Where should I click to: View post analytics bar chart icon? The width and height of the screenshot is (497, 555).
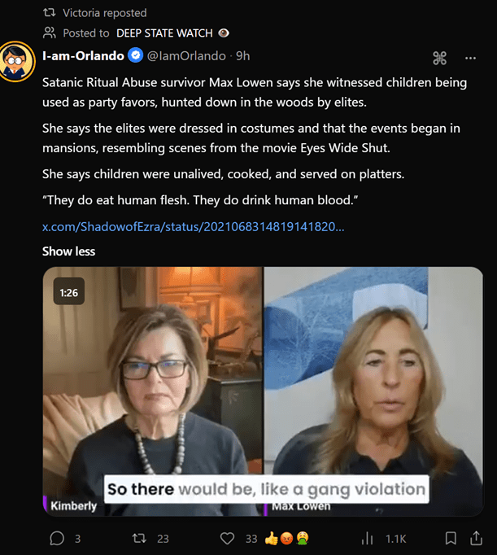point(367,538)
